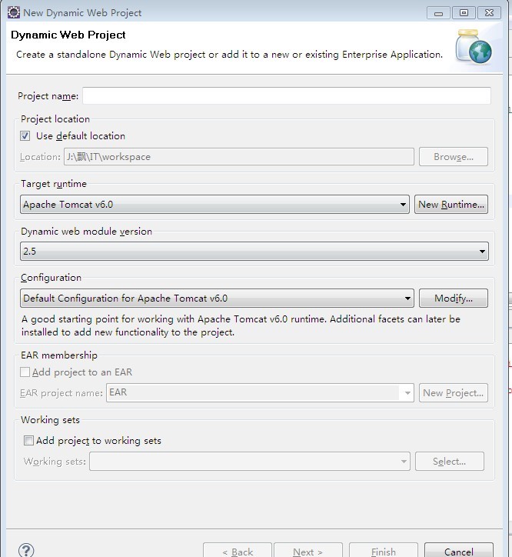Uncheck Use default location checkbox

tap(26, 136)
